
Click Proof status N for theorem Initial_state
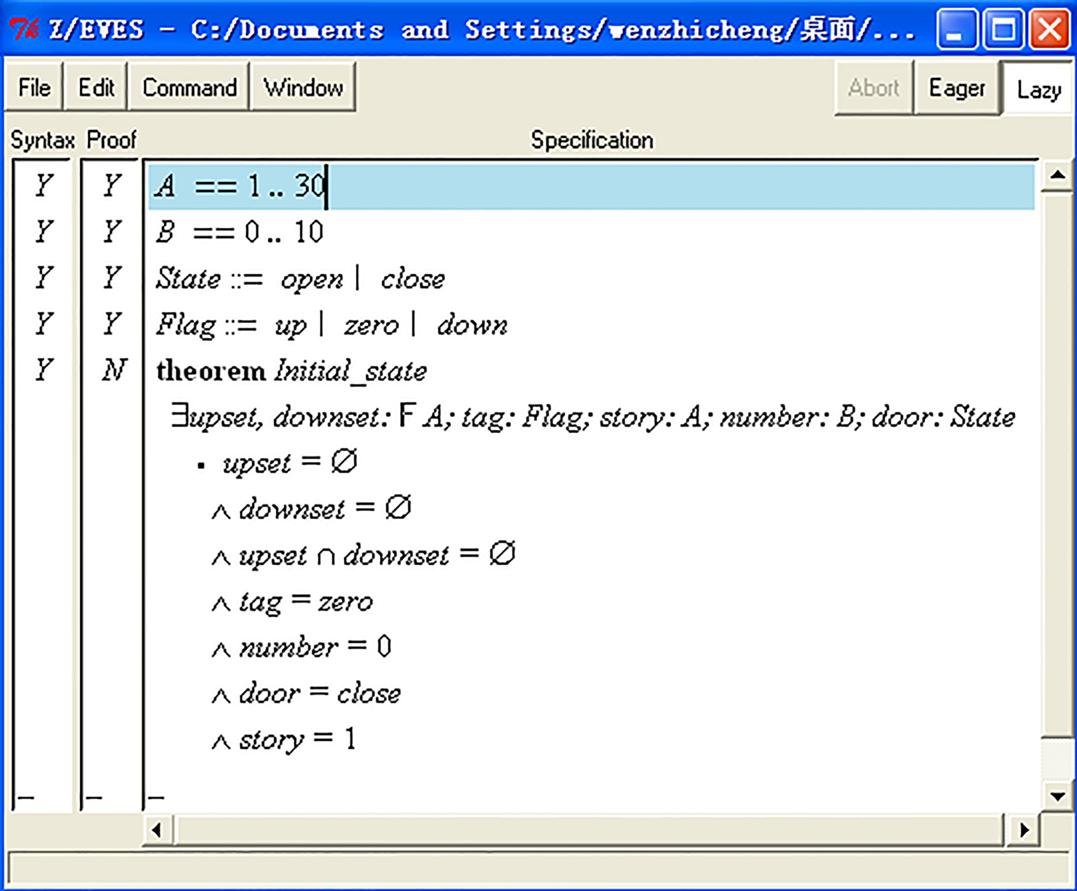(114, 371)
